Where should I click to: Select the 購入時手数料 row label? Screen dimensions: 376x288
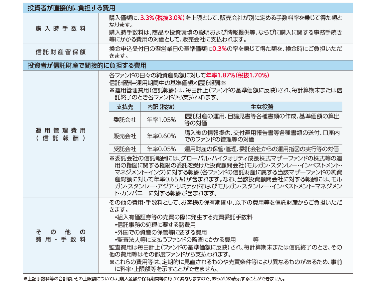(61, 29)
